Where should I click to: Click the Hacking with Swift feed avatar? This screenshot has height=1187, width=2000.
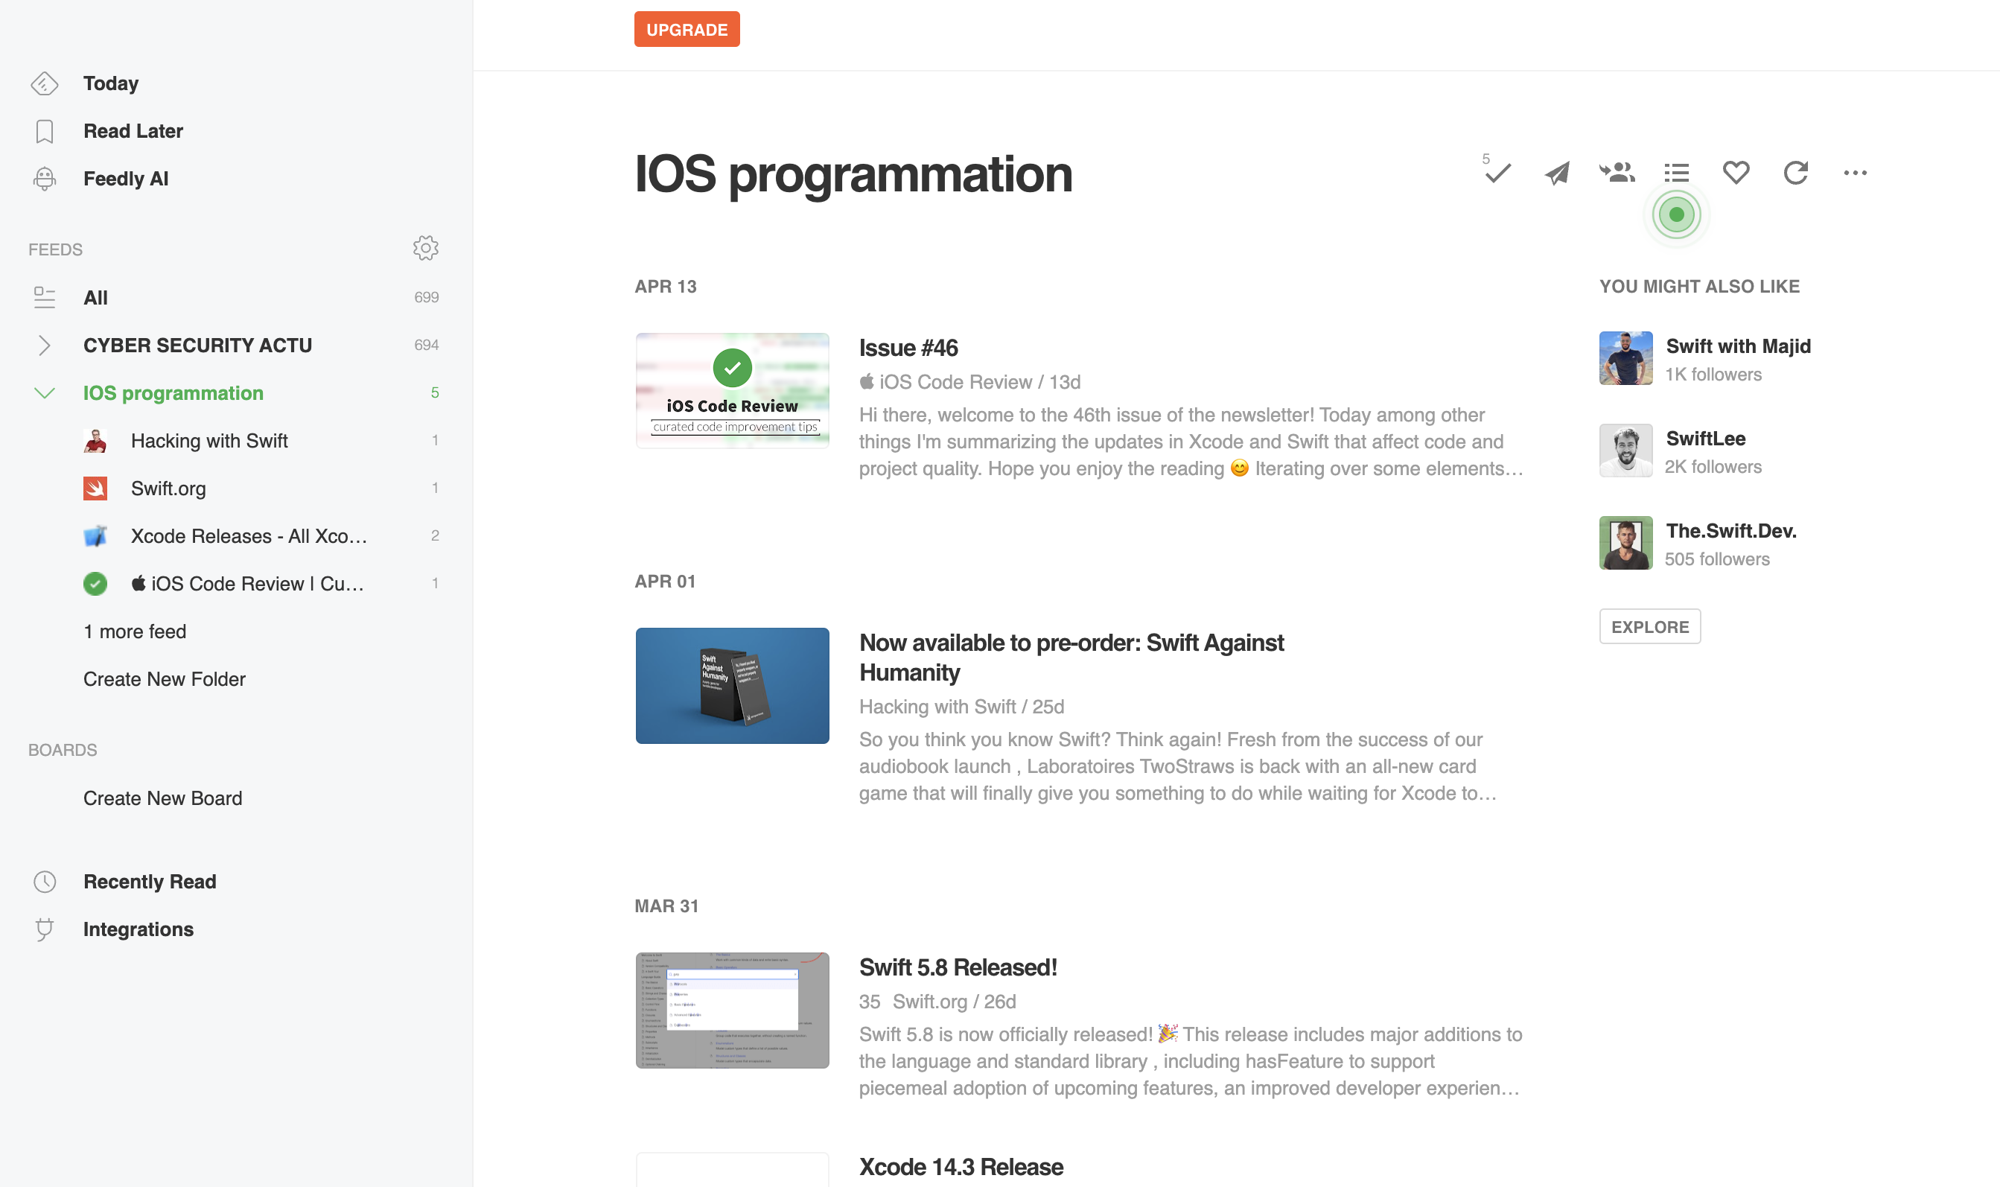[x=95, y=441]
